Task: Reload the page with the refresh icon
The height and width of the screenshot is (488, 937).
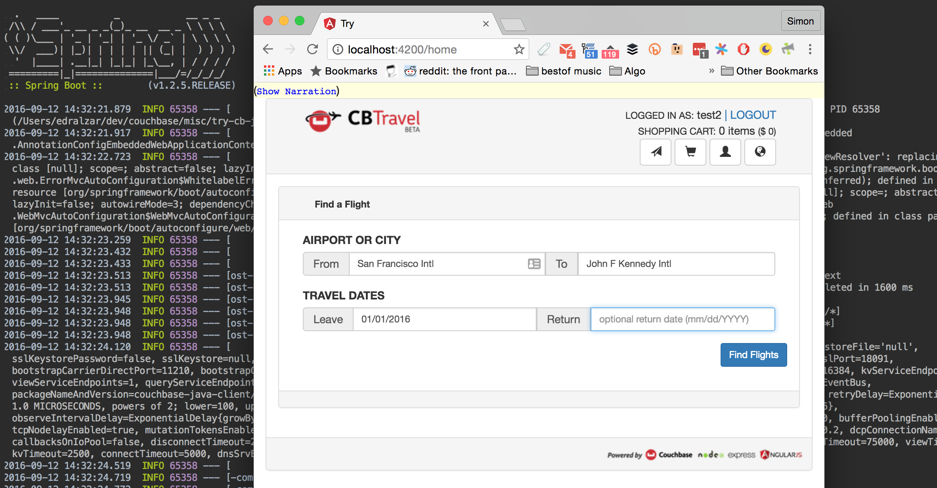Action: (313, 50)
